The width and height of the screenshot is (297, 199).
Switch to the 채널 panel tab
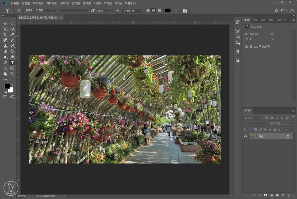(x=255, y=20)
